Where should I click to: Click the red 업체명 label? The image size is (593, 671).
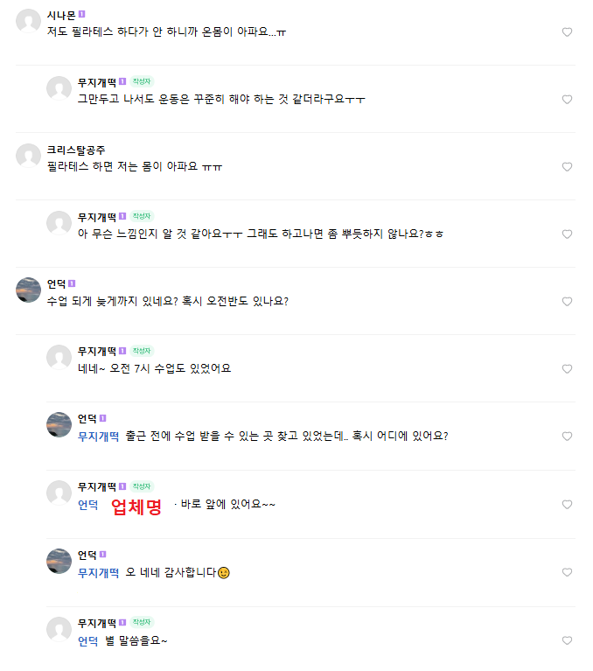[136, 507]
